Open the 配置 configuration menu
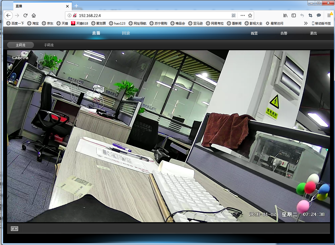 tap(254, 33)
